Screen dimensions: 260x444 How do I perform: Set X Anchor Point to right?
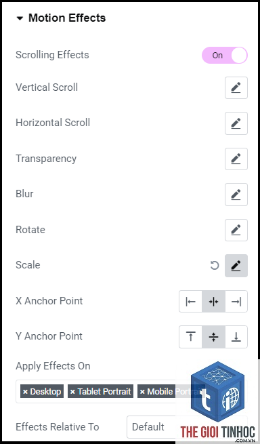tap(236, 302)
